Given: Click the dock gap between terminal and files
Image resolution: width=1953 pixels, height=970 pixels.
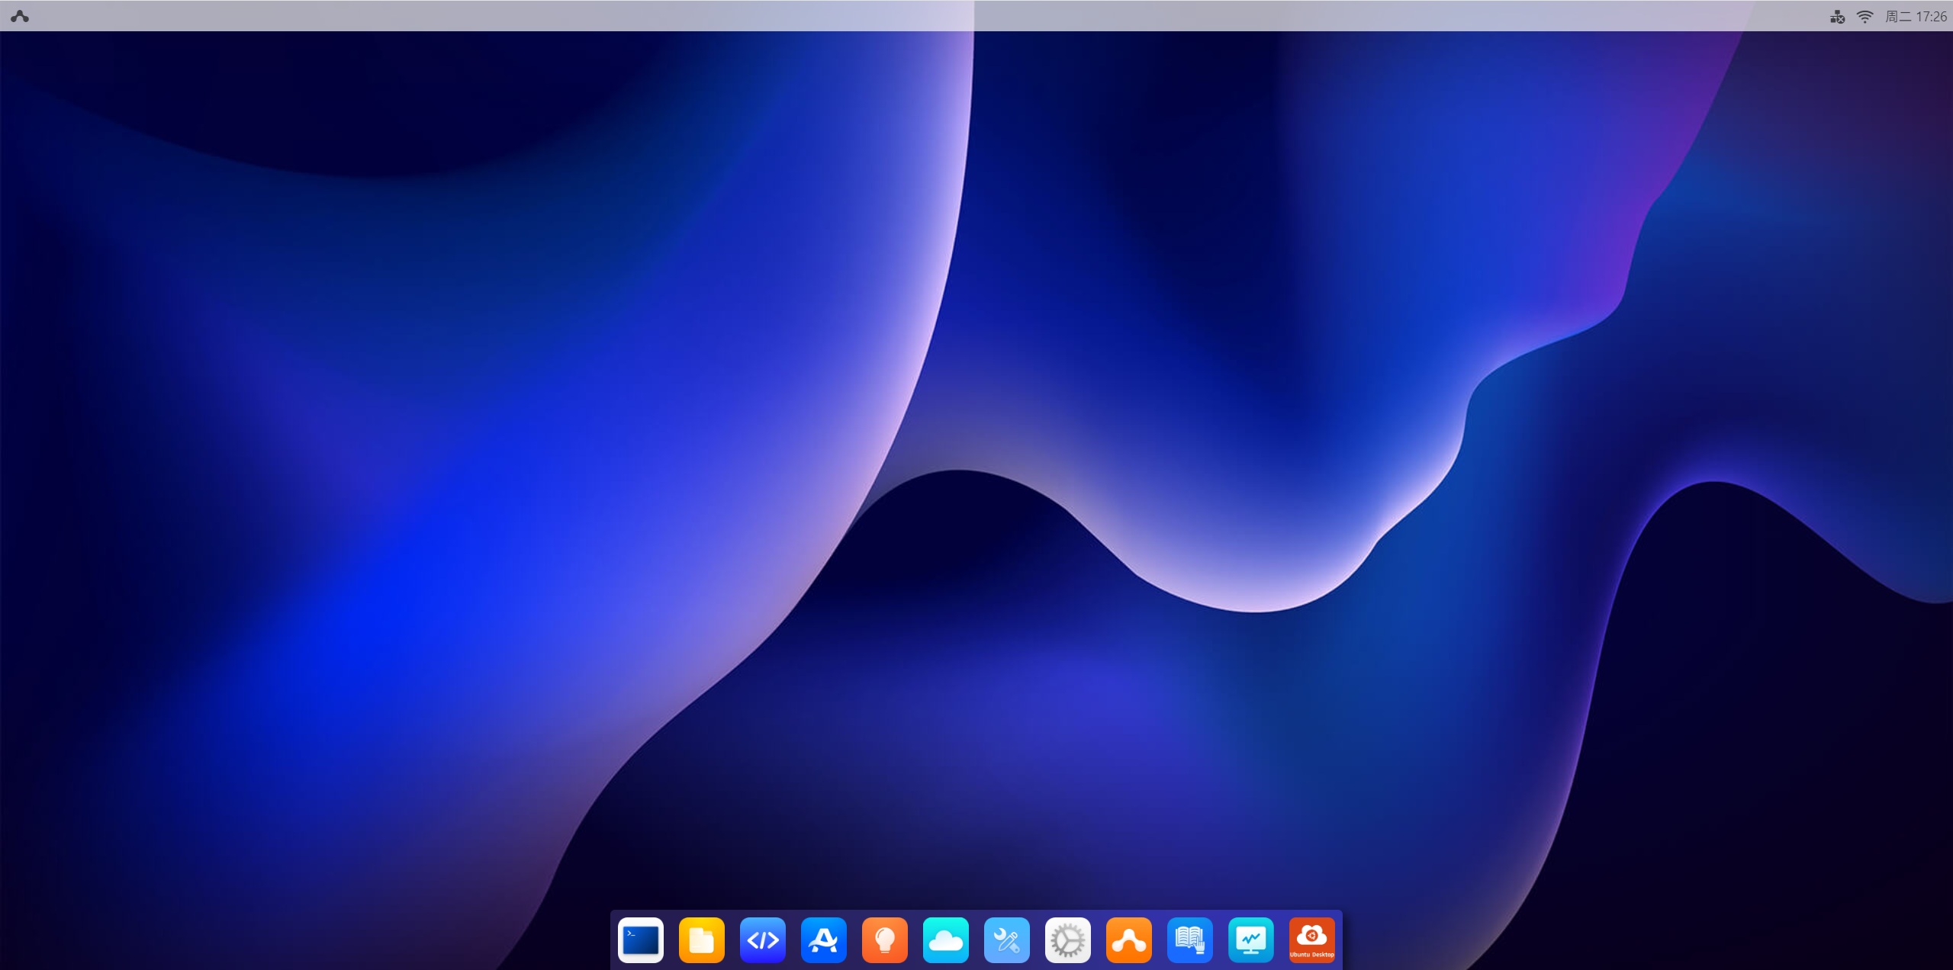Looking at the screenshot, I should (x=671, y=939).
